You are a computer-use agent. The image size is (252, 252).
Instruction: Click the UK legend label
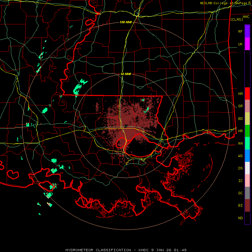pos(240,44)
